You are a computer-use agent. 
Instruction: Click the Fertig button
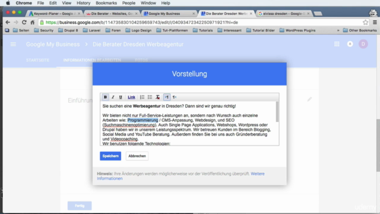pos(80,206)
